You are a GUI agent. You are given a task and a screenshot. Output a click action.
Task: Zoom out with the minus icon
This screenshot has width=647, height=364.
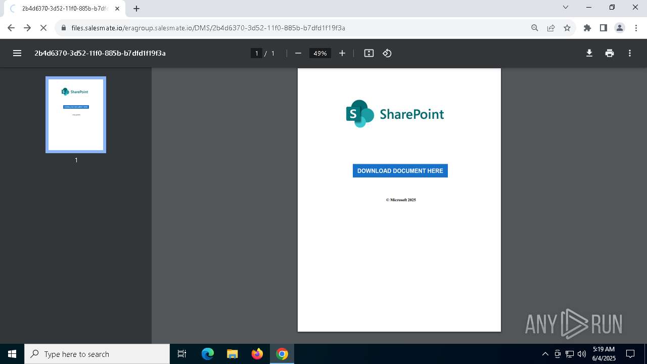[298, 53]
